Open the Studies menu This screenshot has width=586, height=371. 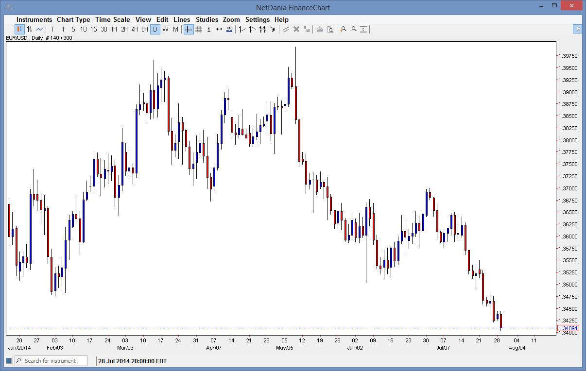tap(207, 19)
